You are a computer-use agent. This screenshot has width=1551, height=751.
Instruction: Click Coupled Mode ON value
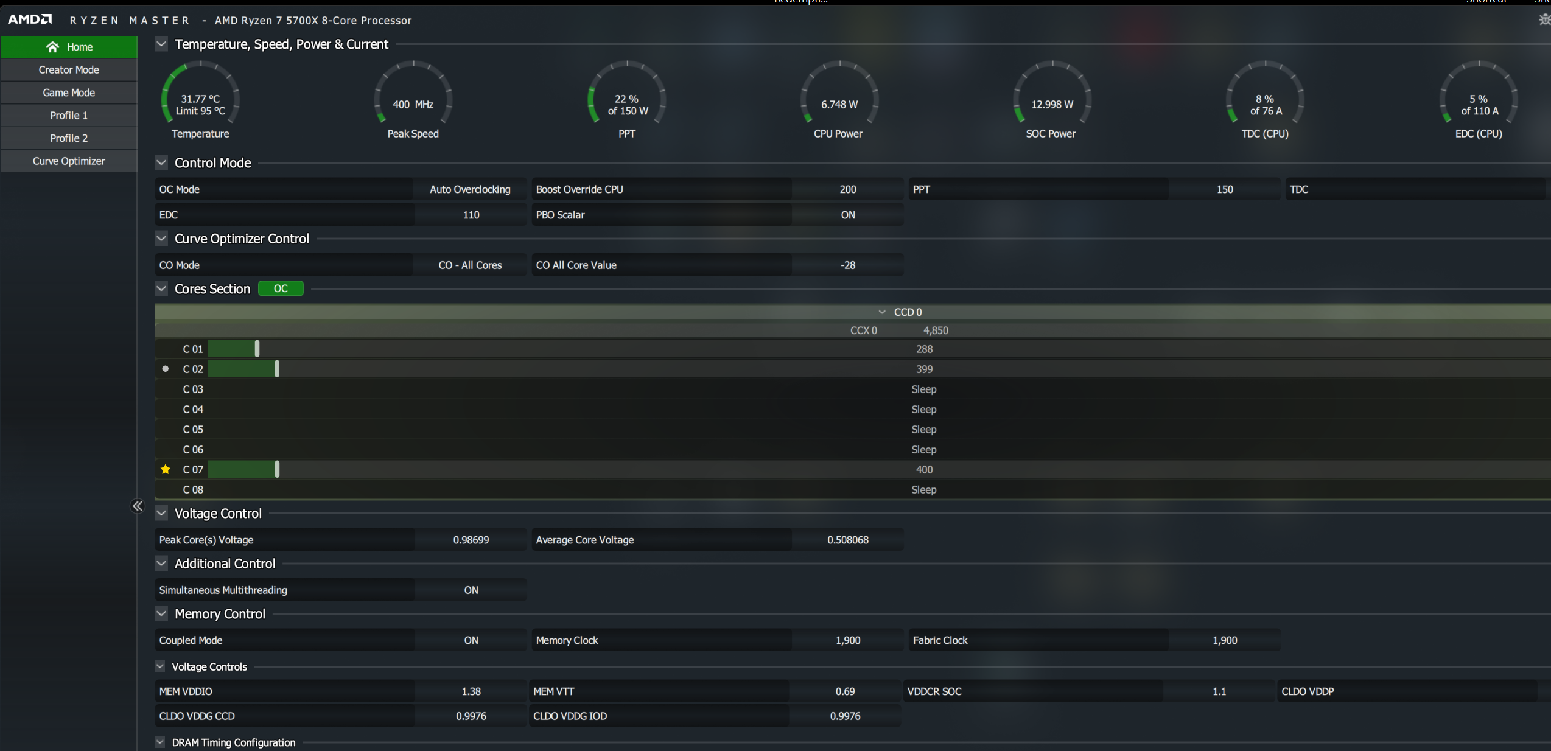point(471,640)
